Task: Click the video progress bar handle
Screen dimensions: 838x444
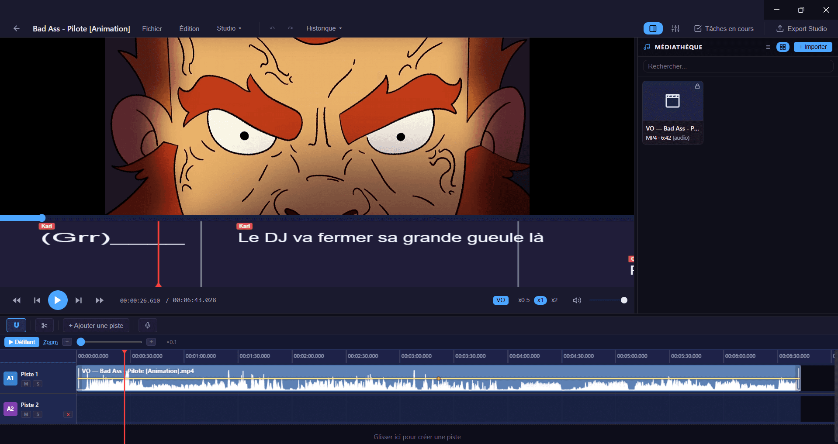Action: [x=42, y=218]
